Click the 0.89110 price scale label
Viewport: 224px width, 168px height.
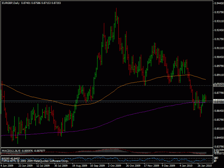[x=219, y=75]
